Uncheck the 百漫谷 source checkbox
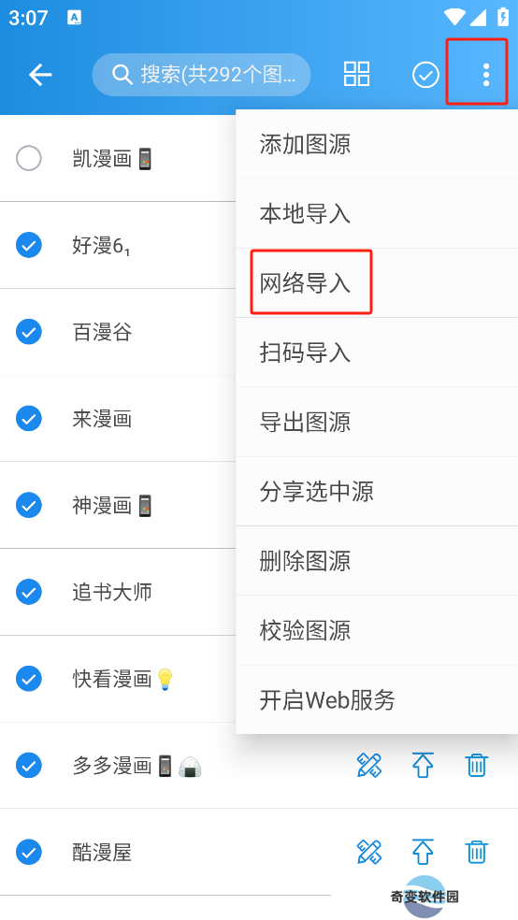 pos(29,332)
